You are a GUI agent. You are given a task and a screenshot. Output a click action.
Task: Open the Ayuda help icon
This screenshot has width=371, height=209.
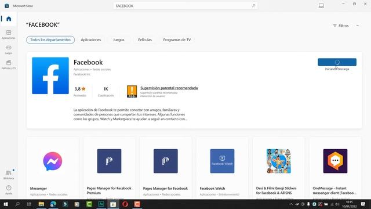point(9,190)
